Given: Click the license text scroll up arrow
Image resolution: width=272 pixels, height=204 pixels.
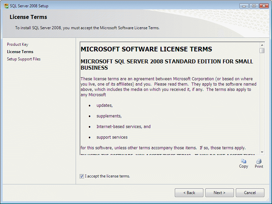Looking at the screenshot, I should coord(262,45).
